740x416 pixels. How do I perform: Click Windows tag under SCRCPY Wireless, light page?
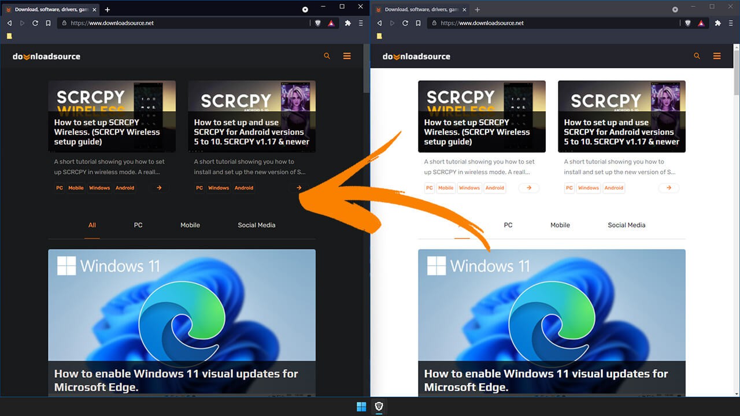[469, 188]
